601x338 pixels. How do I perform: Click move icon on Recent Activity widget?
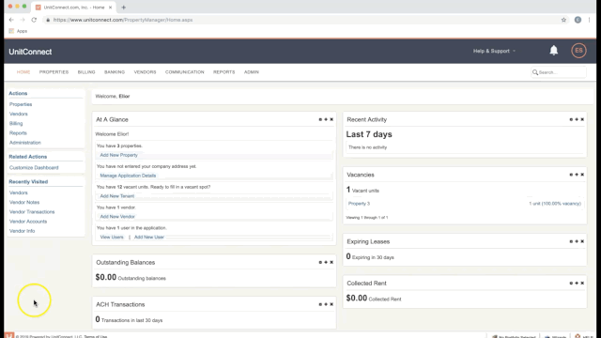coord(577,119)
